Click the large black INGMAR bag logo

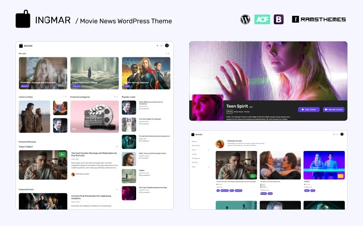click(23, 19)
